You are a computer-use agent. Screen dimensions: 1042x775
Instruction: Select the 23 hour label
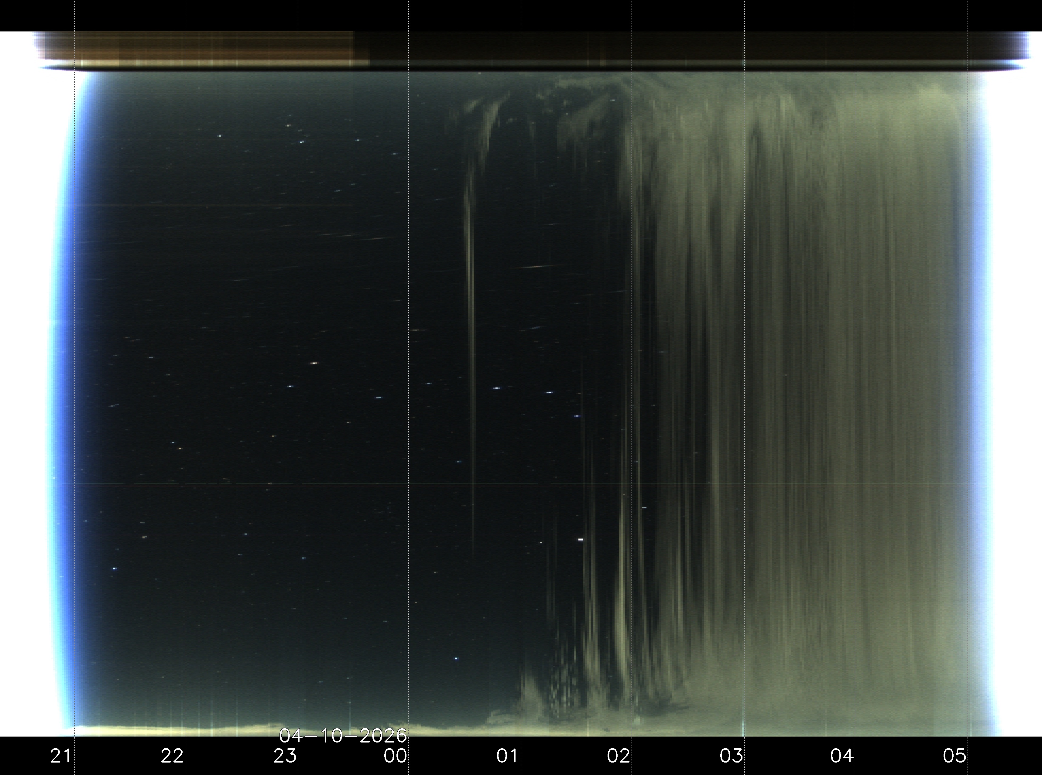coord(285,756)
